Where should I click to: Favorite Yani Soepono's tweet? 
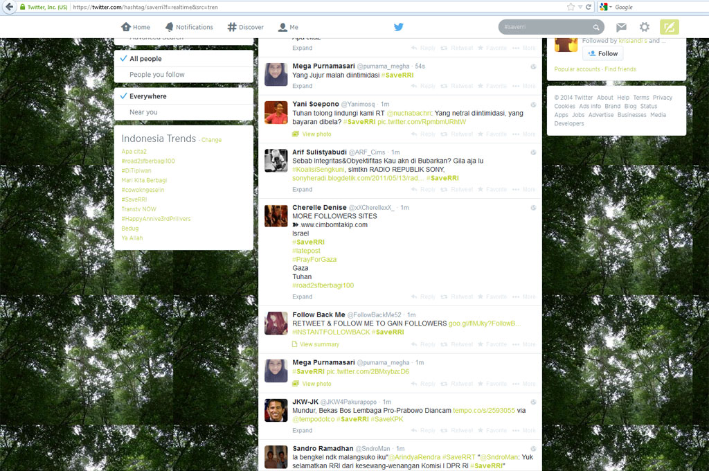pyautogui.click(x=492, y=134)
